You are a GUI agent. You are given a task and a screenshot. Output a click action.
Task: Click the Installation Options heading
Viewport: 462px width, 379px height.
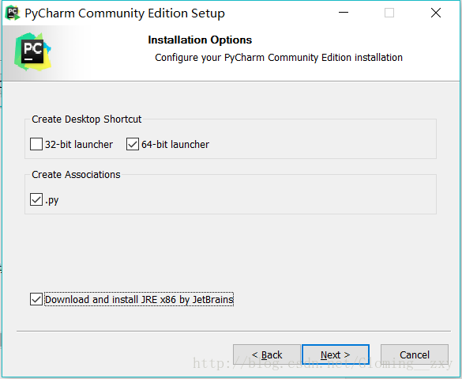200,40
